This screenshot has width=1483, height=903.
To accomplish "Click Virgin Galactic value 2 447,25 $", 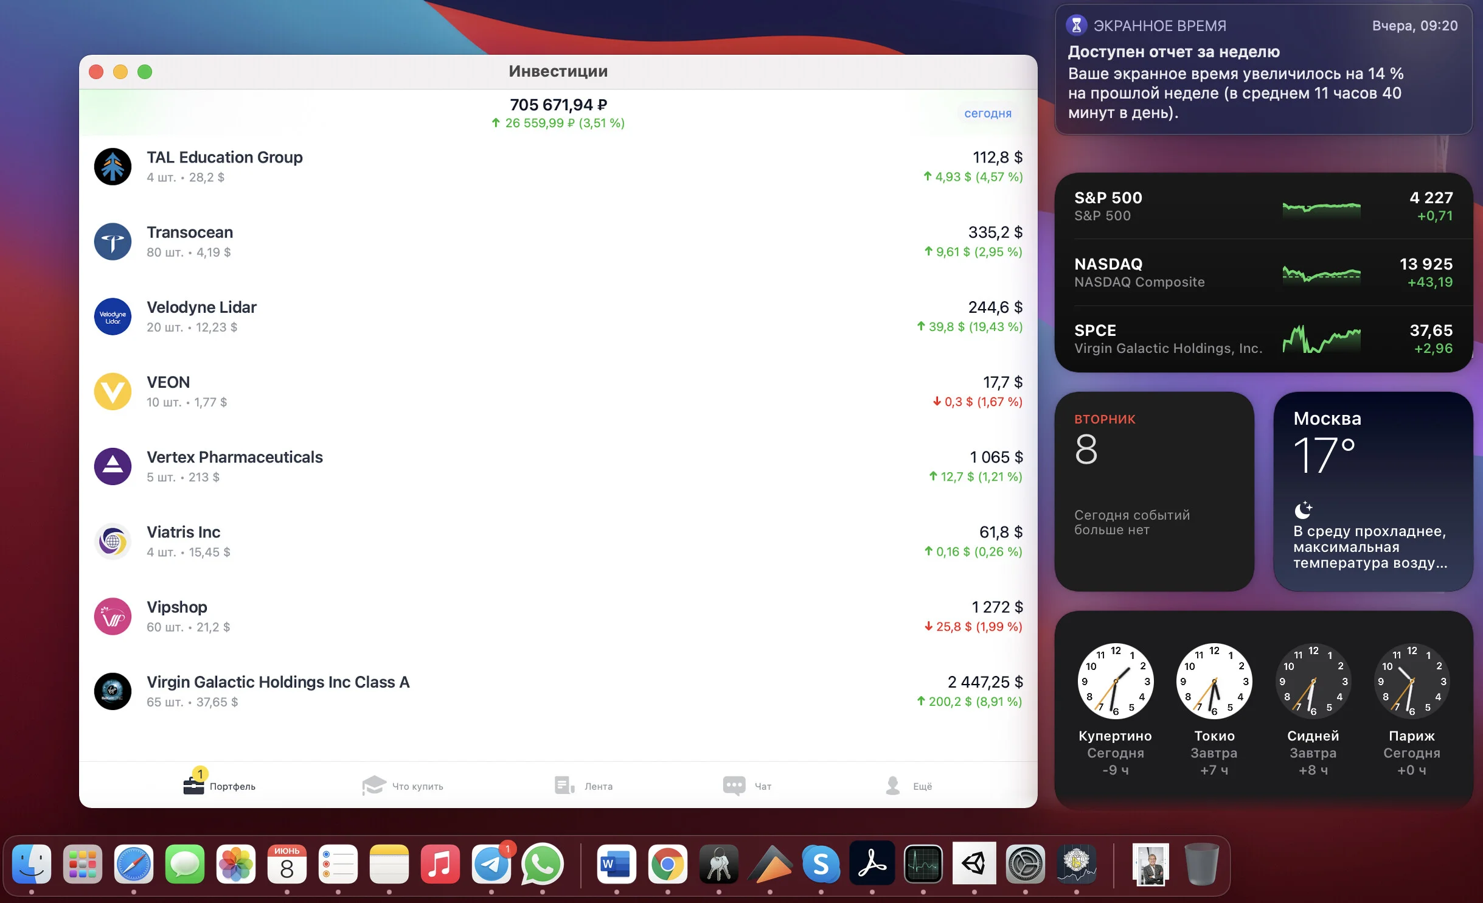I will tap(985, 682).
